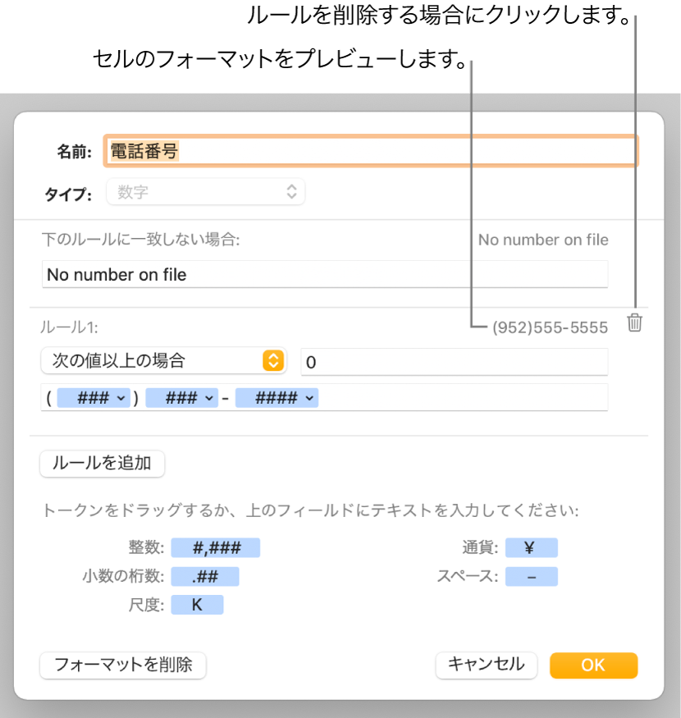681x718 pixels.
Task: Click the space token –
Action: (532, 576)
